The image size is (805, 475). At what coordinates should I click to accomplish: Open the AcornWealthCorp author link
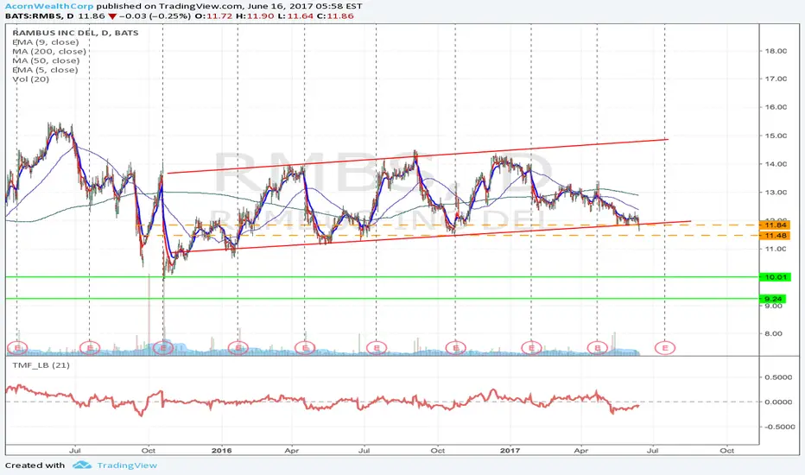[49, 6]
